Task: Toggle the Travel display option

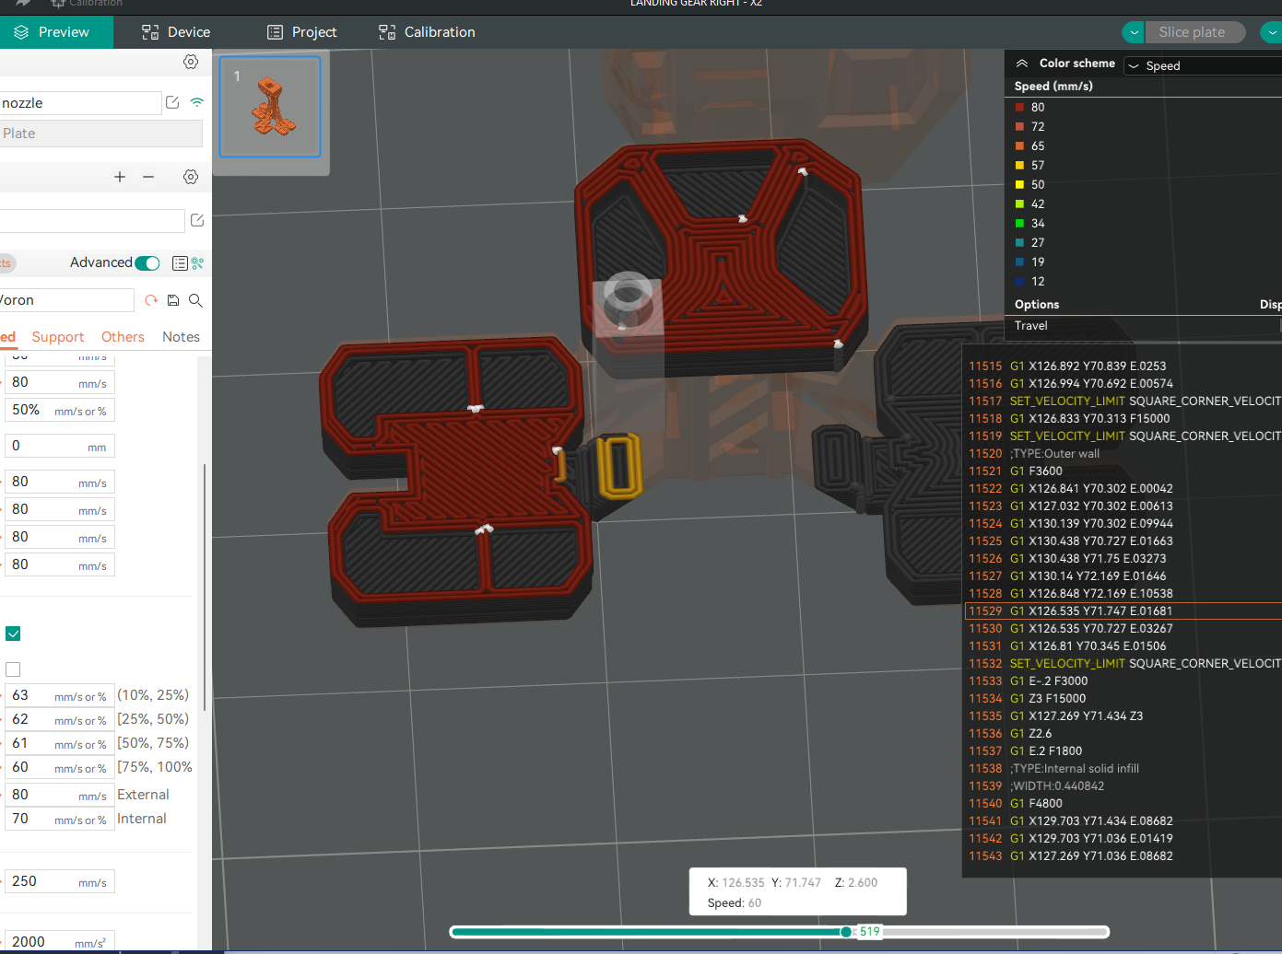Action: [1030, 325]
